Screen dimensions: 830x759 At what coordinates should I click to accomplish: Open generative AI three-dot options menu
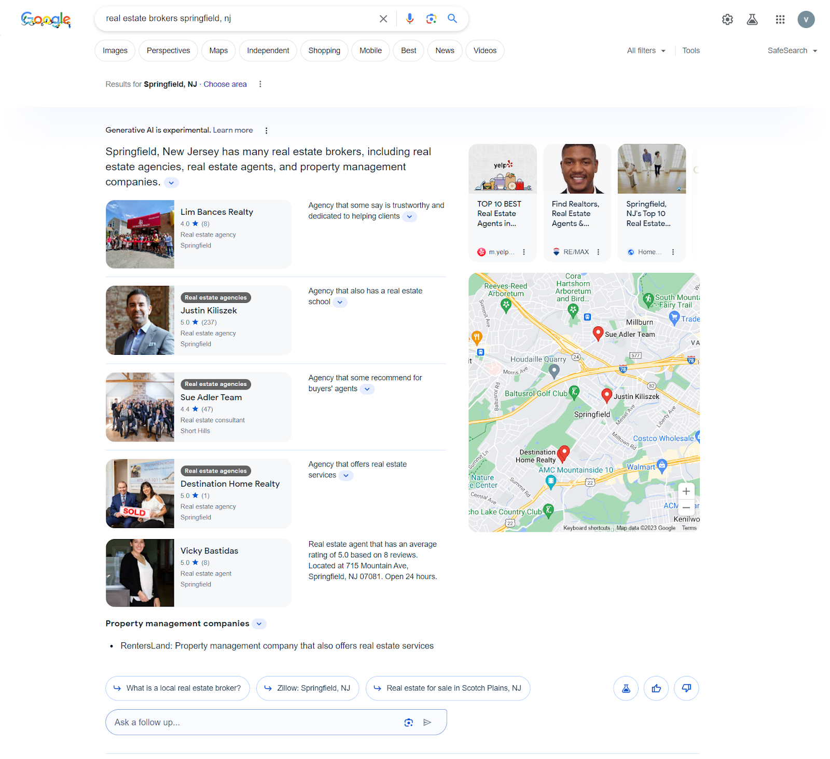[x=267, y=131]
